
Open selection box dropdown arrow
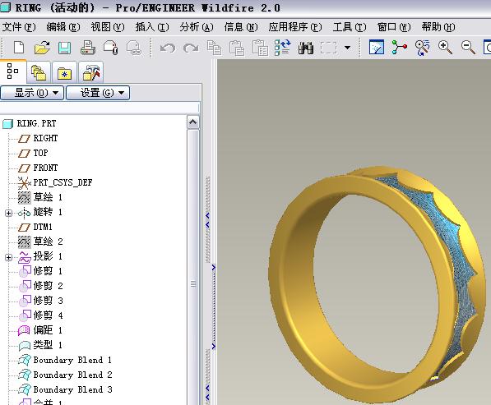click(347, 48)
